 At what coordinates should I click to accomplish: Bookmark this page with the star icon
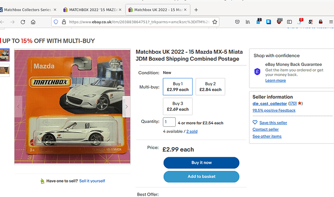click(x=215, y=22)
